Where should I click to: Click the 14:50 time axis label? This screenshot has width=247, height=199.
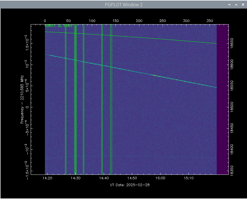[x=132, y=178]
